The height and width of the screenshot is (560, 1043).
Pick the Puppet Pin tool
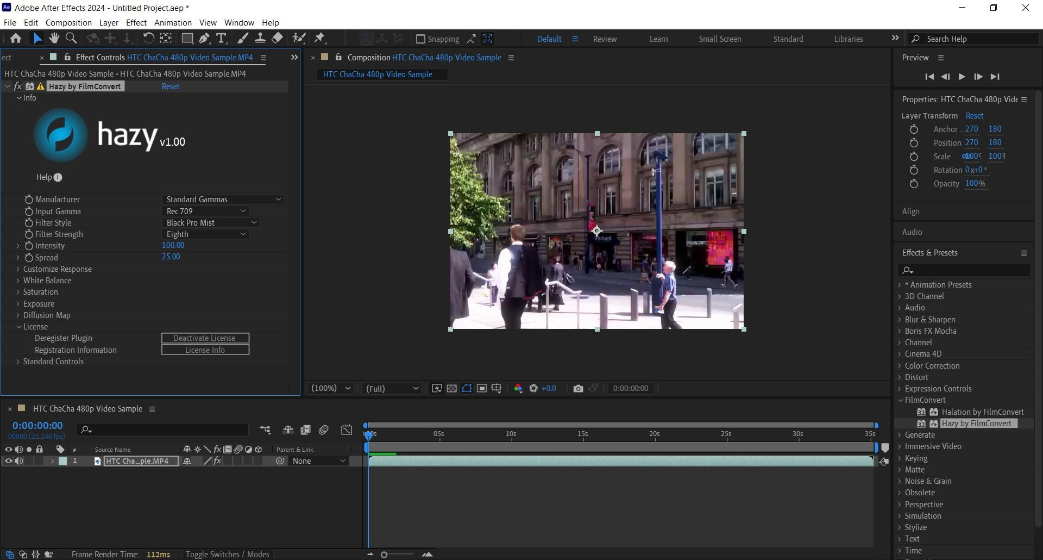[319, 38]
